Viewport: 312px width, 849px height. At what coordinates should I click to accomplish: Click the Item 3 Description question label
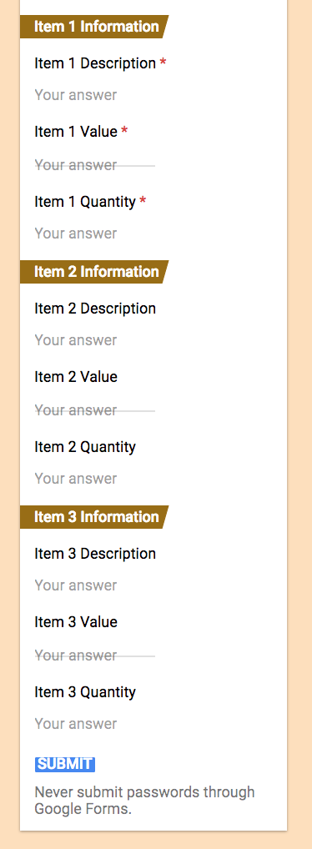point(95,554)
